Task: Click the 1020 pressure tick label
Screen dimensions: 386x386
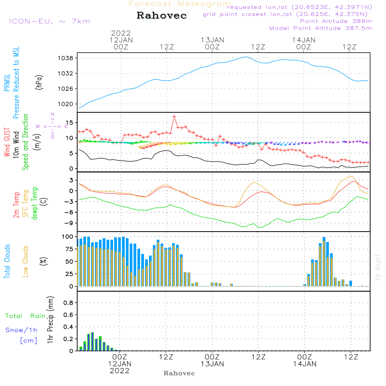Action: [66, 104]
